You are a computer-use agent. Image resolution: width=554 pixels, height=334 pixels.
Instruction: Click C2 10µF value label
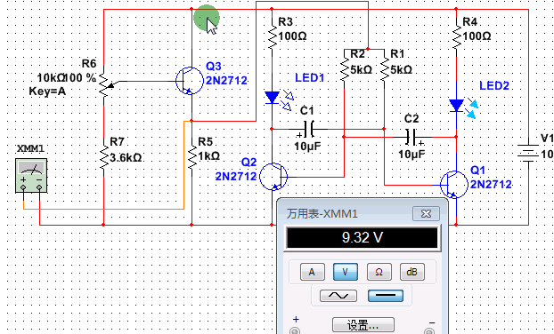tap(411, 155)
